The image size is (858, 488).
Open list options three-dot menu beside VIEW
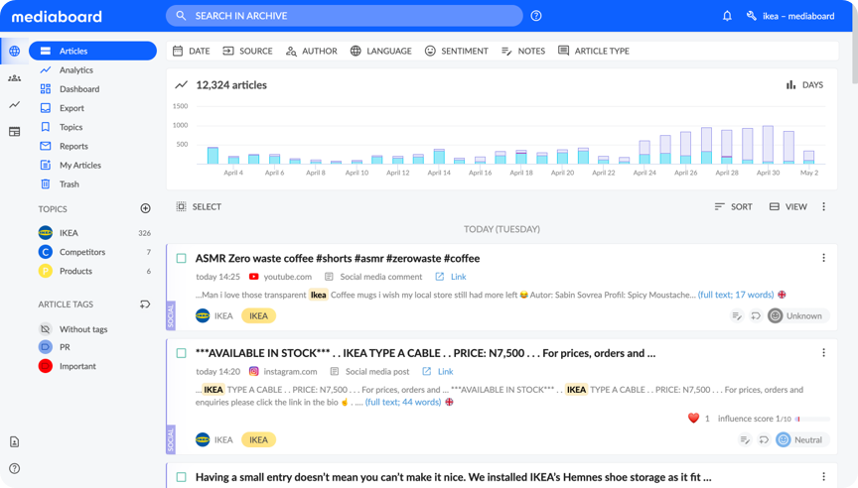coord(823,206)
